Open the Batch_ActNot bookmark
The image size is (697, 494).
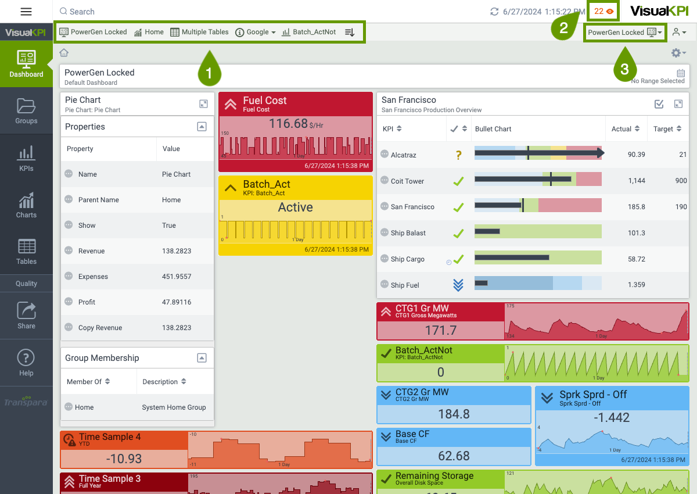tap(308, 32)
